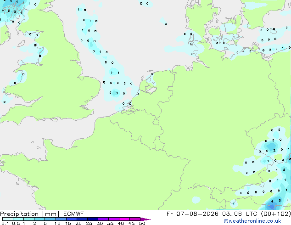Click the legend label '10'

tap(57, 223)
